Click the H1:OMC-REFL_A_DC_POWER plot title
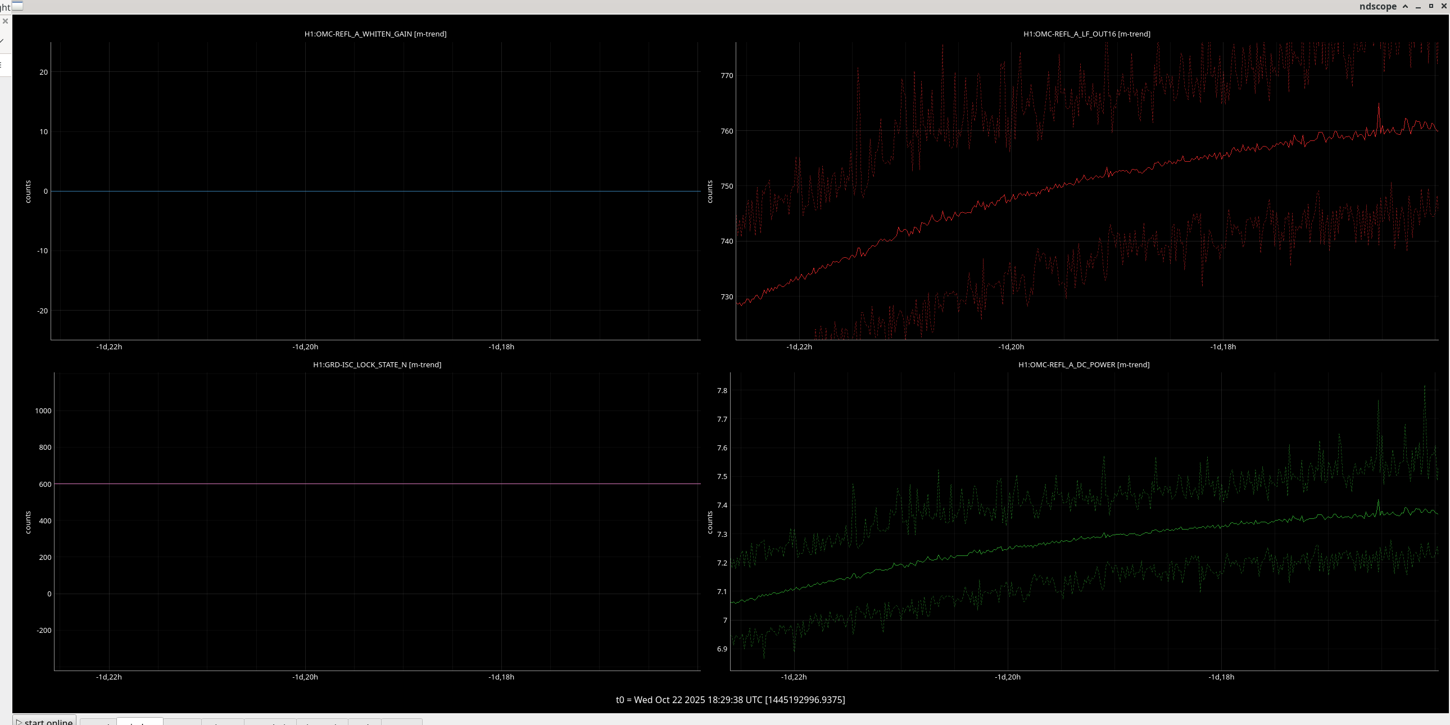Screen dimensions: 1450x725 (1084, 364)
